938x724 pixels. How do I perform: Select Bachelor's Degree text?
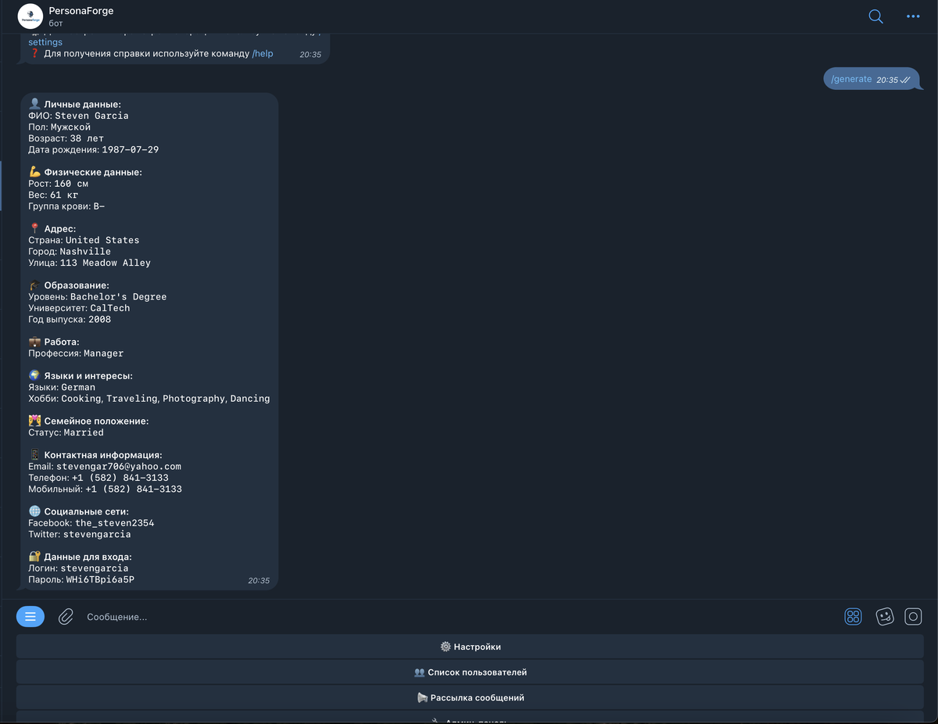point(118,297)
